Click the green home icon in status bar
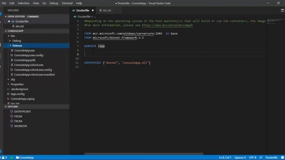The image size is (285, 160). coord(12,157)
